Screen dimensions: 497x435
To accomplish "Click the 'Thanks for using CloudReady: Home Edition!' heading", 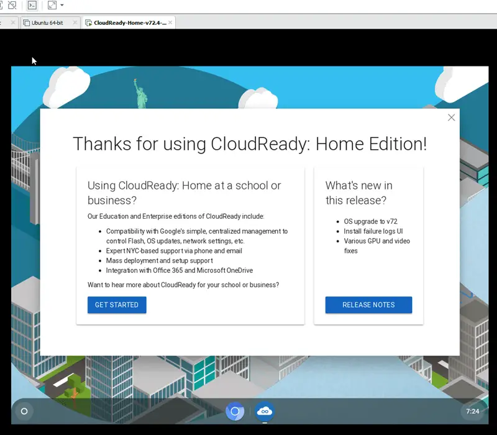I will tap(250, 144).
